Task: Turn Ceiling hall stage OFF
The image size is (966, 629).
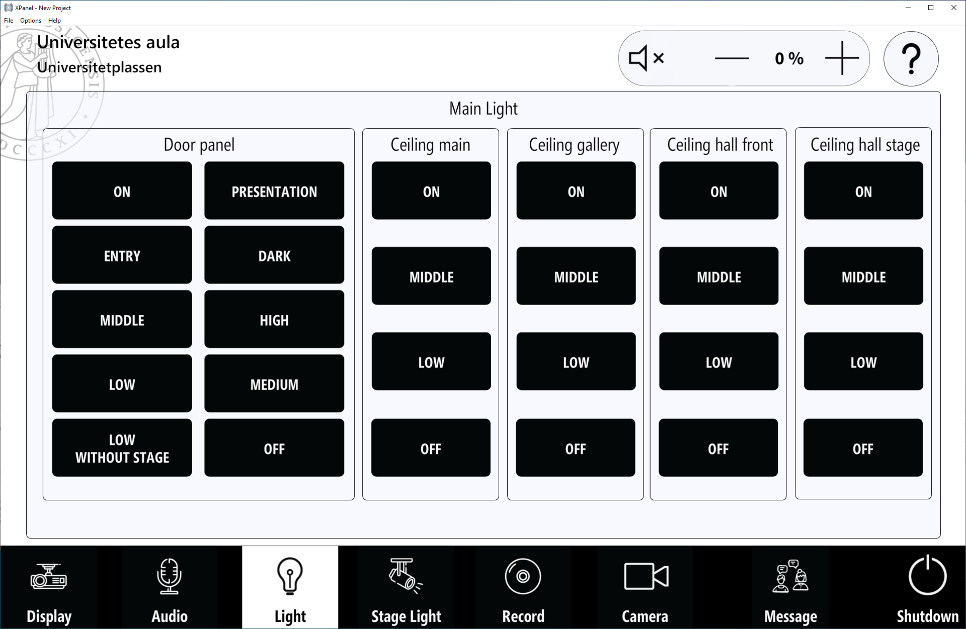Action: coord(863,448)
